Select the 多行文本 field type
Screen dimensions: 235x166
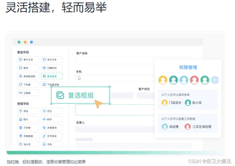pos(52,60)
